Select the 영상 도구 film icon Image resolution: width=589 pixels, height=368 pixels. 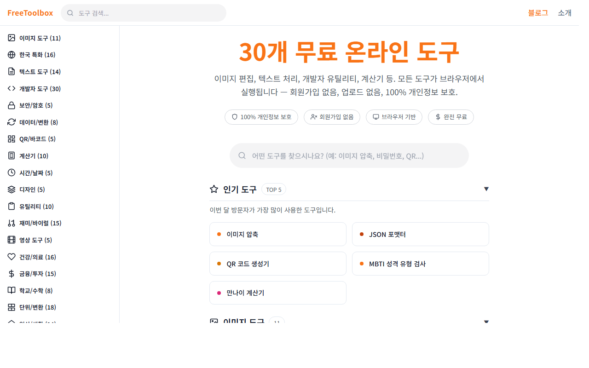[x=11, y=240]
